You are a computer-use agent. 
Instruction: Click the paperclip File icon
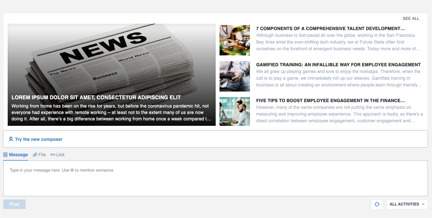[x=35, y=155]
